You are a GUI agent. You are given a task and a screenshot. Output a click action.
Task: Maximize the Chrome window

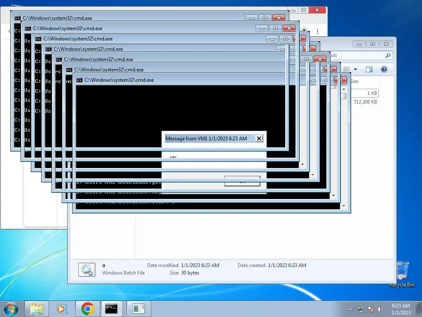pyautogui.click(x=303, y=10)
